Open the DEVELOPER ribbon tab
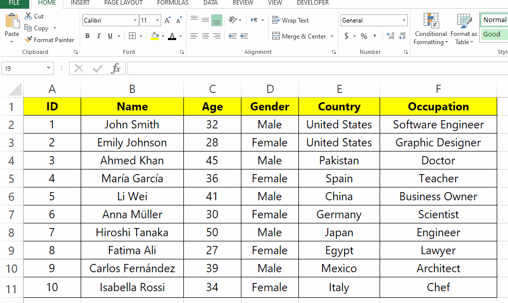Viewport: 508px width, 303px height. [x=312, y=3]
